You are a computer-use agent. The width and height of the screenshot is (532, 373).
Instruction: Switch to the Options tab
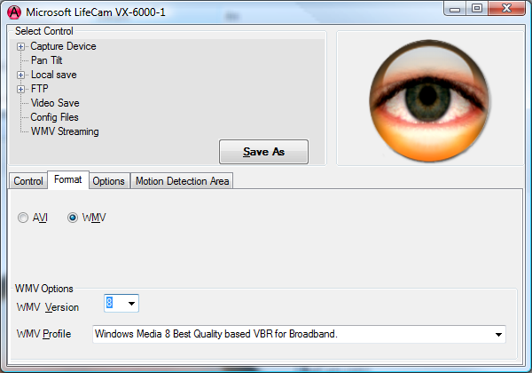[108, 181]
